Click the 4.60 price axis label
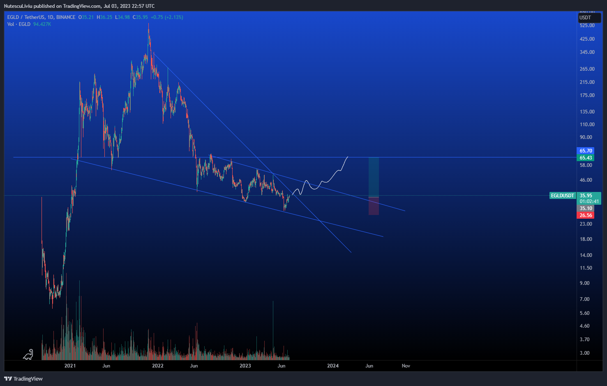The width and height of the screenshot is (607, 386). tap(584, 326)
